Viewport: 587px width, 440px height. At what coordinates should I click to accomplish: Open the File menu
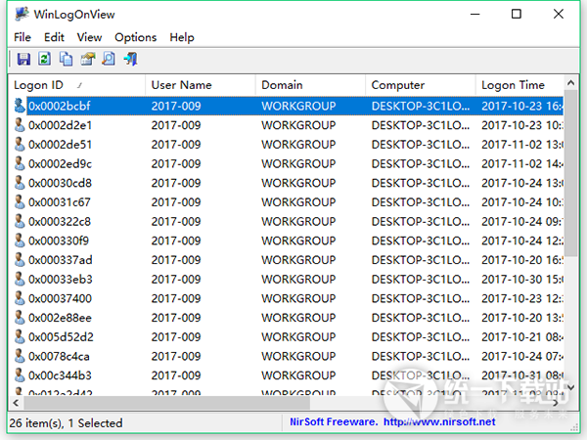pos(23,37)
